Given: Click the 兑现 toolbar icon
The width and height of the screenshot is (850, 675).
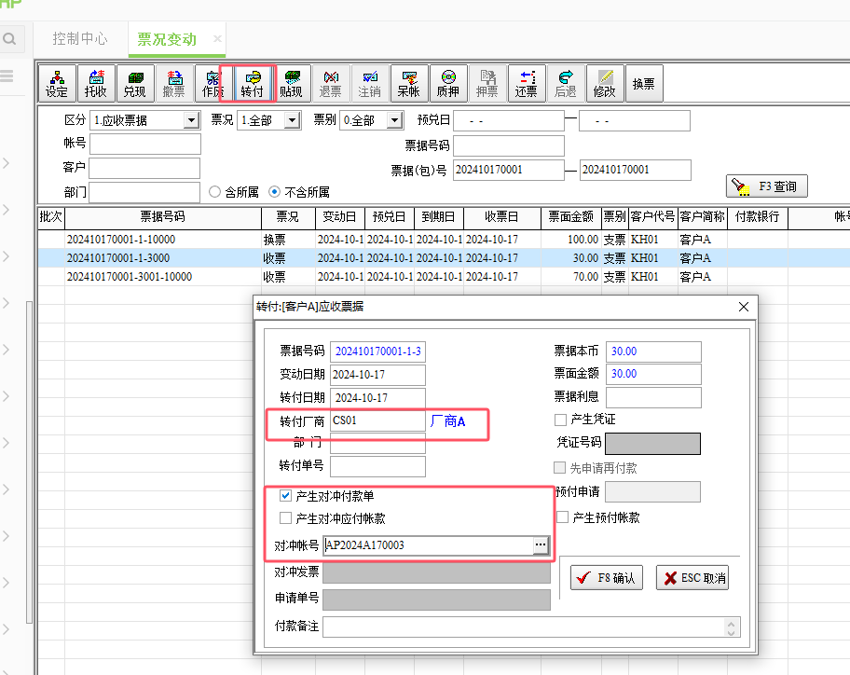Looking at the screenshot, I should [x=135, y=83].
